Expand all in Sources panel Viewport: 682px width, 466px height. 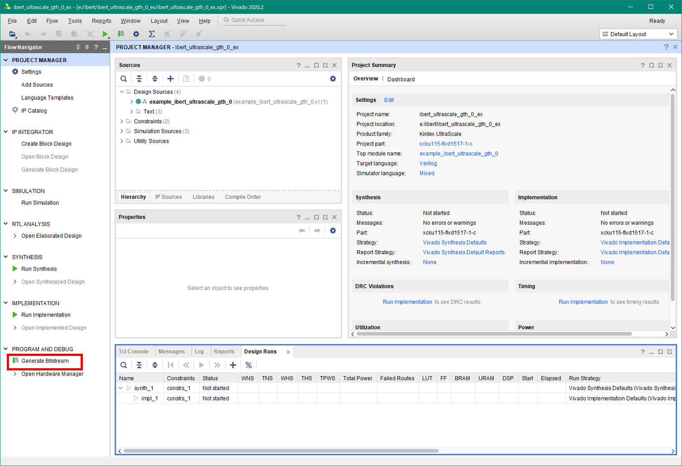point(155,79)
